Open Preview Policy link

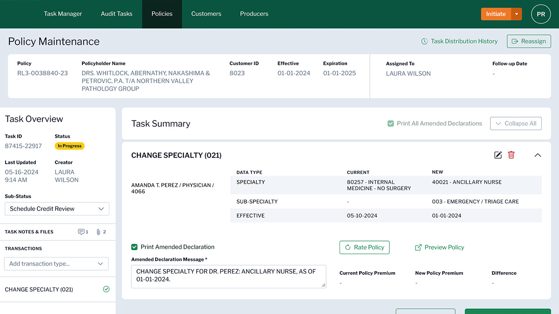click(439, 247)
